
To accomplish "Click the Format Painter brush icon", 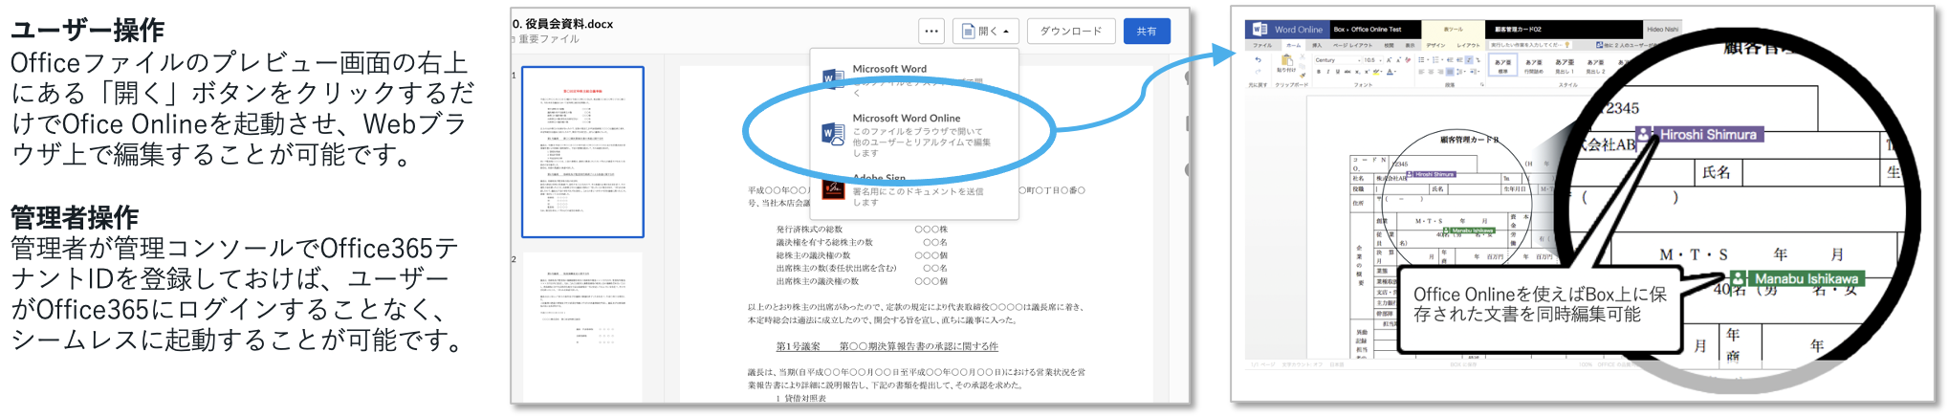I will [x=1303, y=76].
